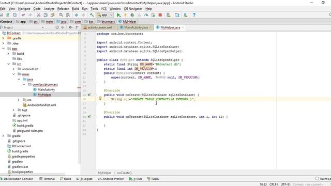Click the Make Project hammer icon
331x186 pixels.
92,15
